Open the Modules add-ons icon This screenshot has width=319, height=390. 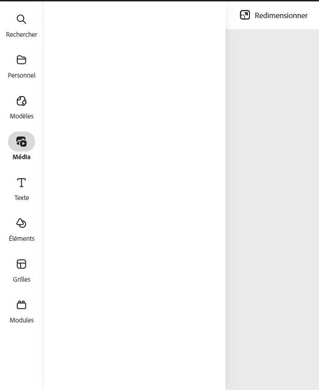tap(21, 305)
